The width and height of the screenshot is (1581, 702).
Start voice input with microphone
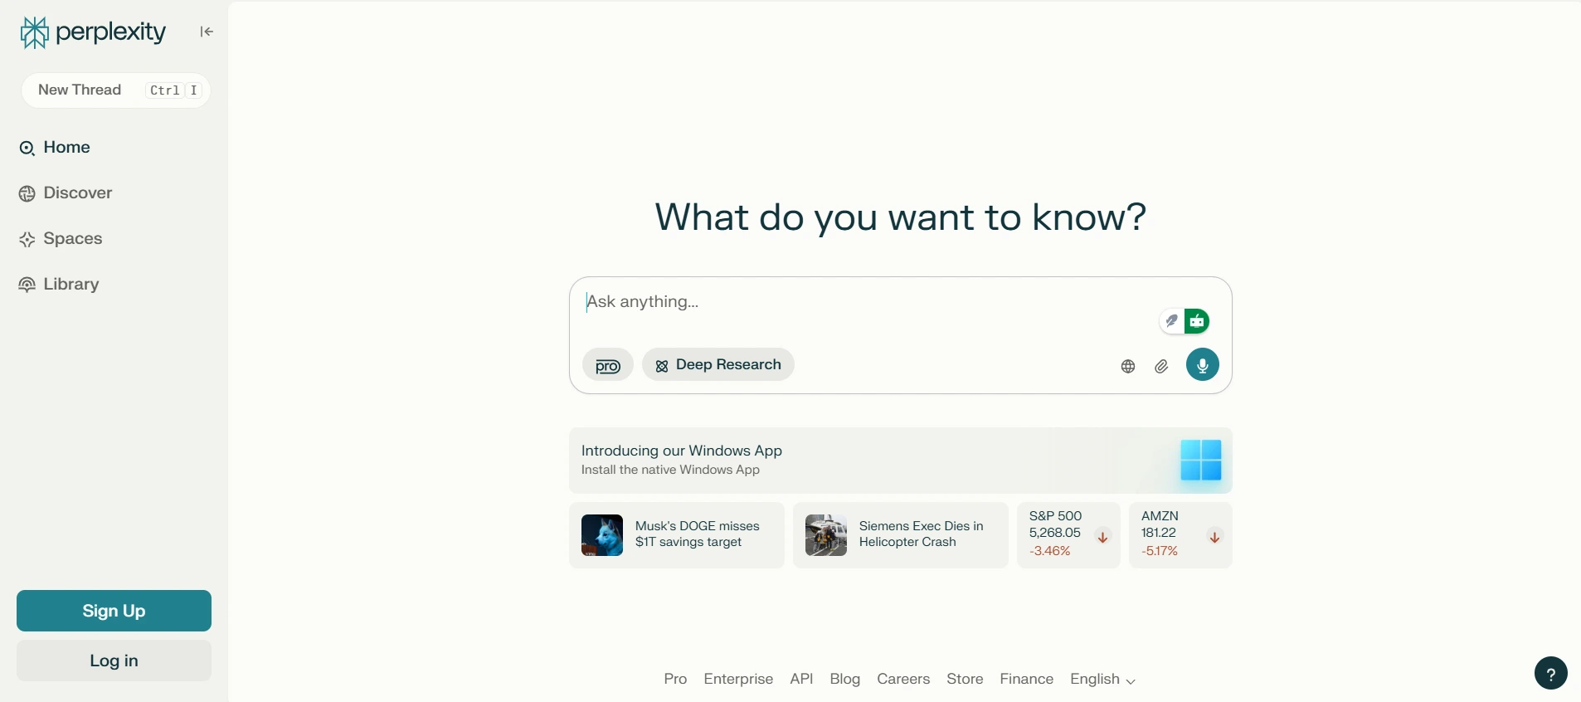(x=1202, y=365)
